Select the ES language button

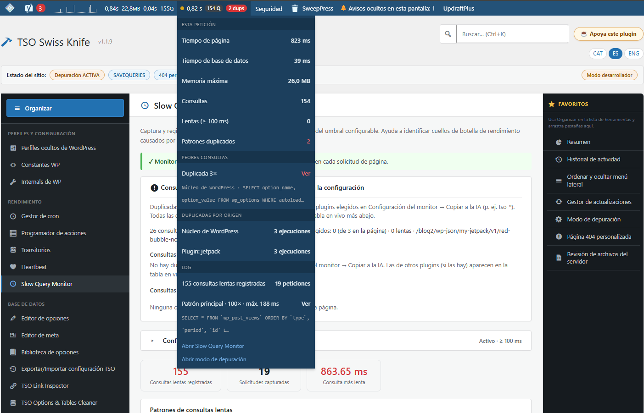click(x=616, y=54)
